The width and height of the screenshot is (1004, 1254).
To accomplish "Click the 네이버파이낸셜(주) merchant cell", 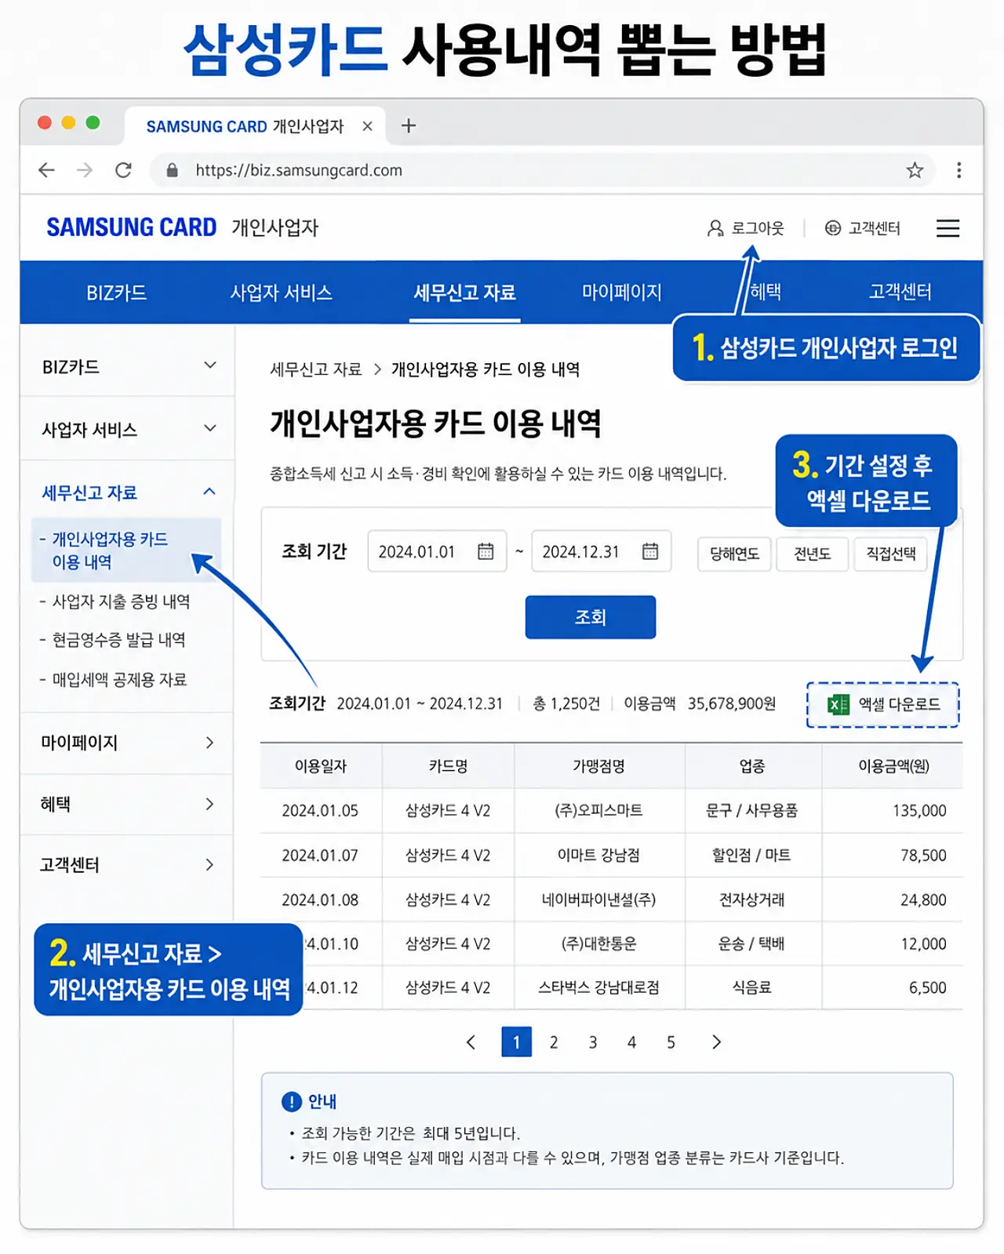I will tap(598, 900).
